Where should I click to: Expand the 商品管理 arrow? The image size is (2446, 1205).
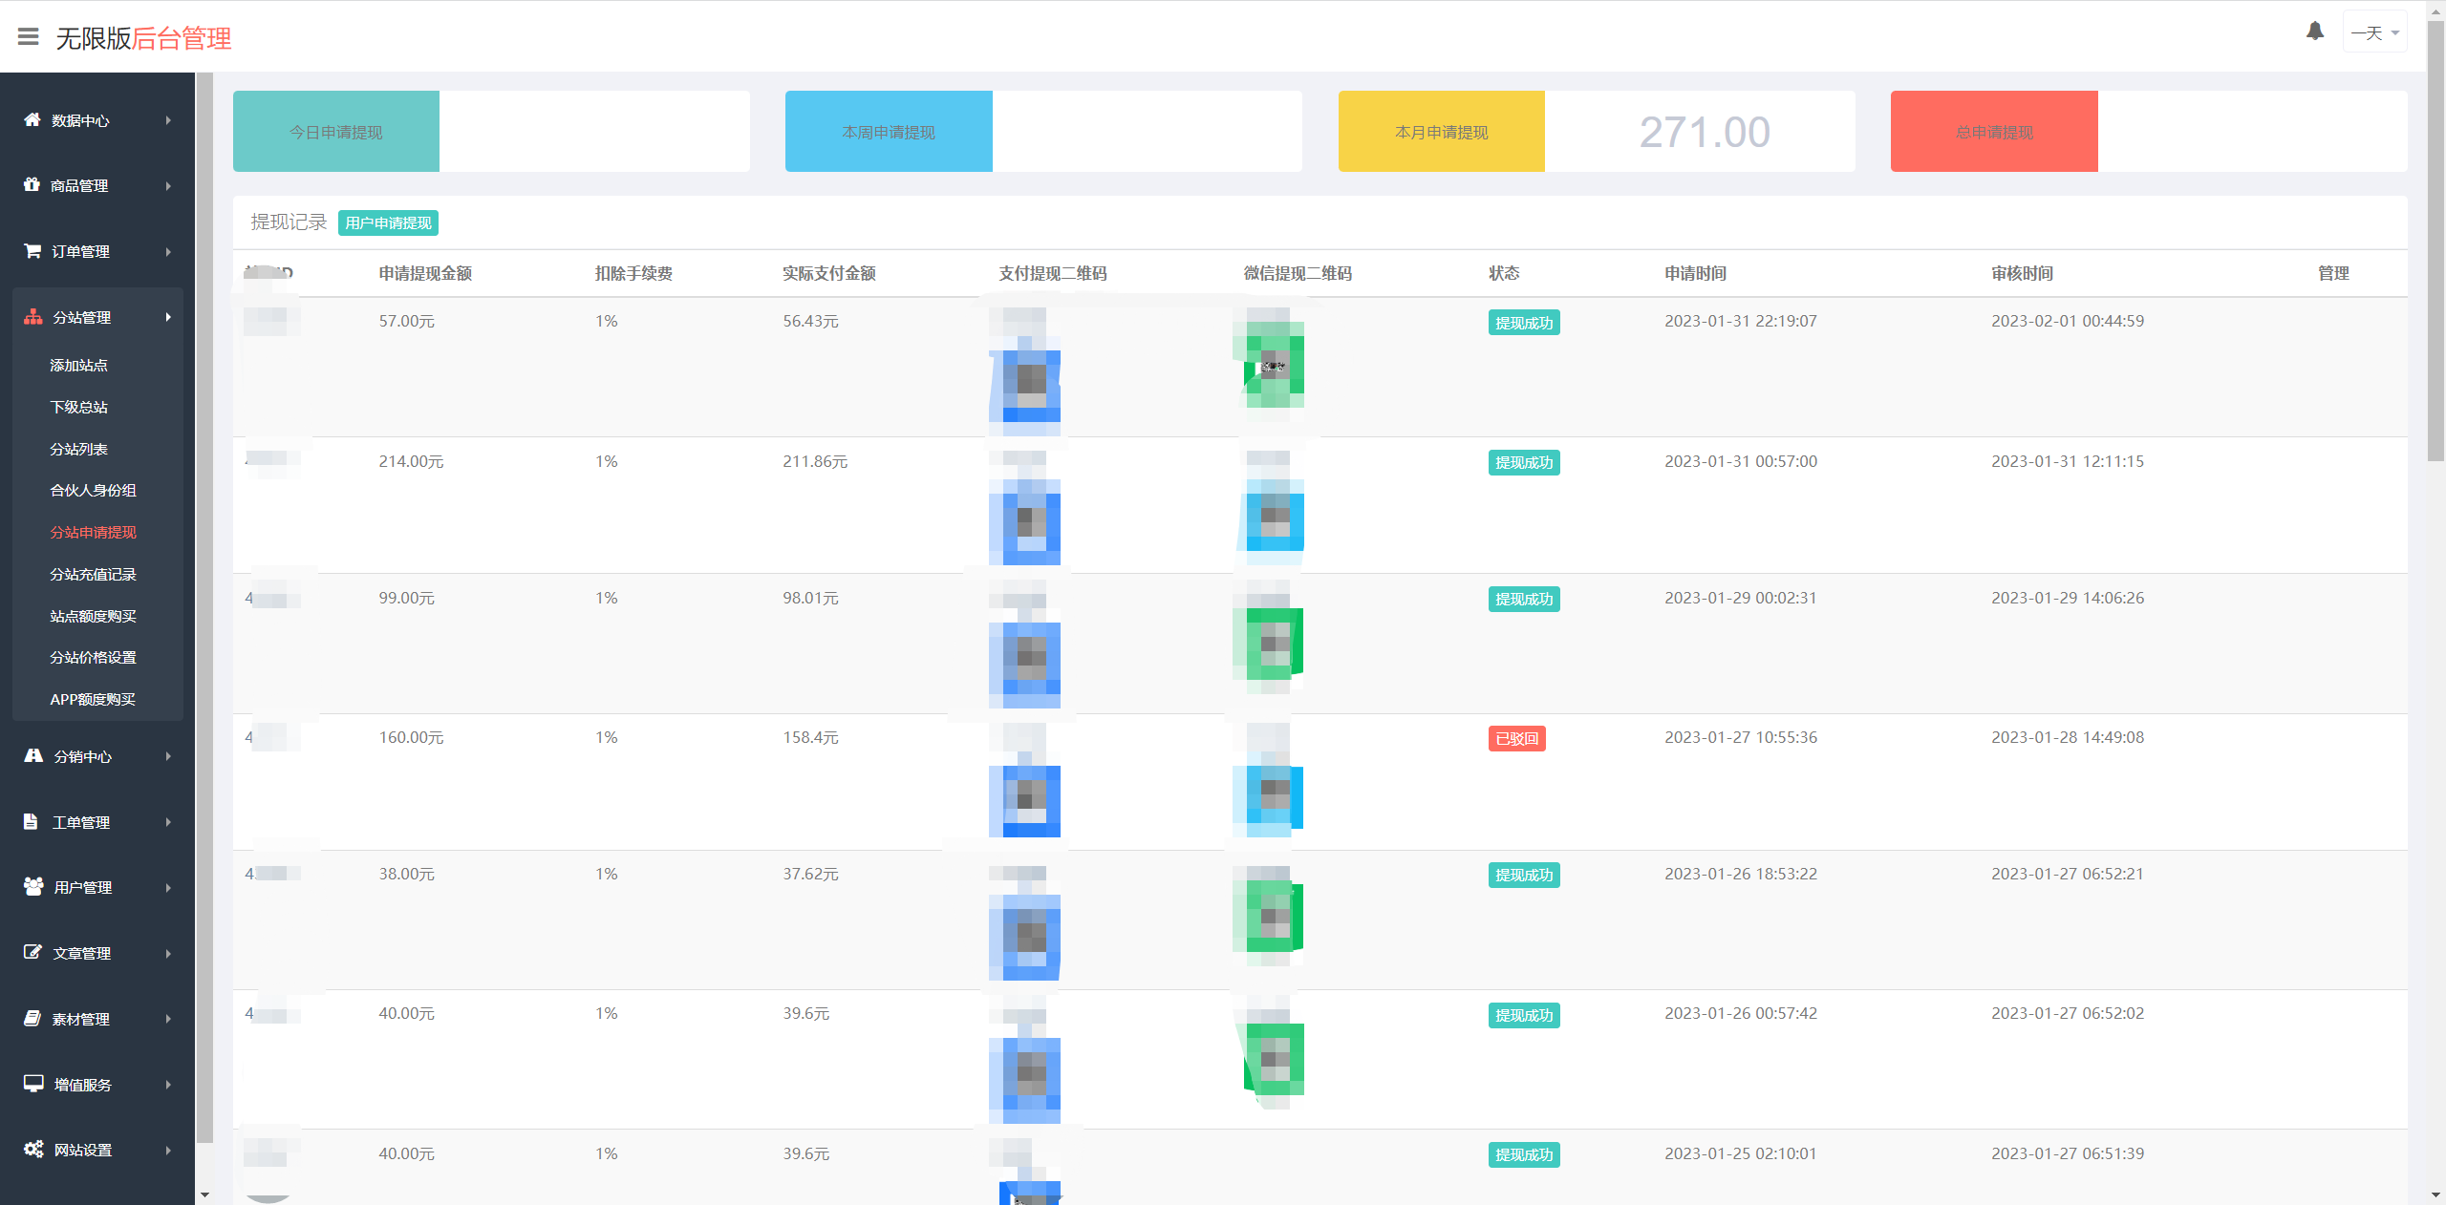pos(168,185)
